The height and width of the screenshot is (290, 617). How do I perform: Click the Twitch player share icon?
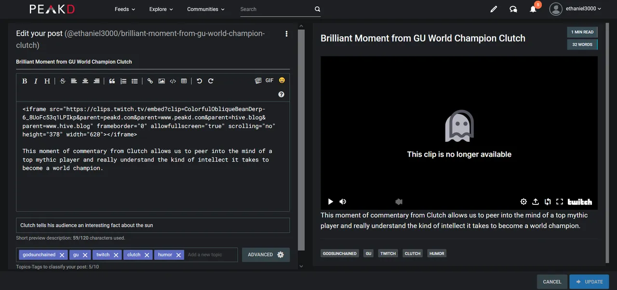point(536,202)
